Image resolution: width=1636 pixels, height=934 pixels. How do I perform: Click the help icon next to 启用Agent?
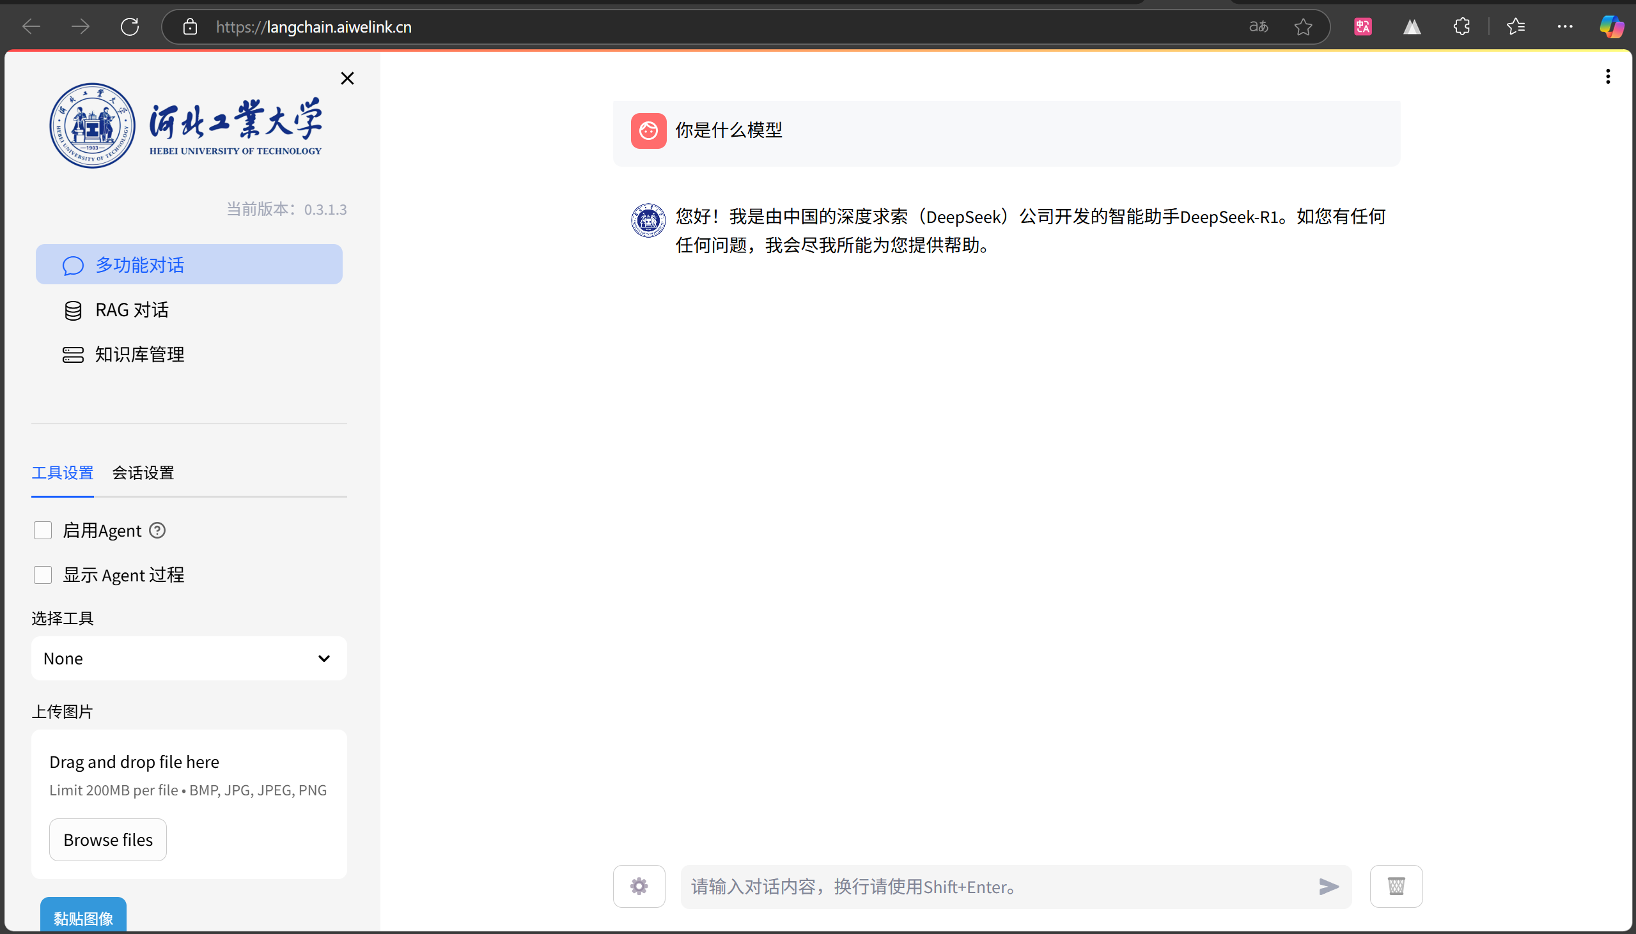tap(157, 530)
